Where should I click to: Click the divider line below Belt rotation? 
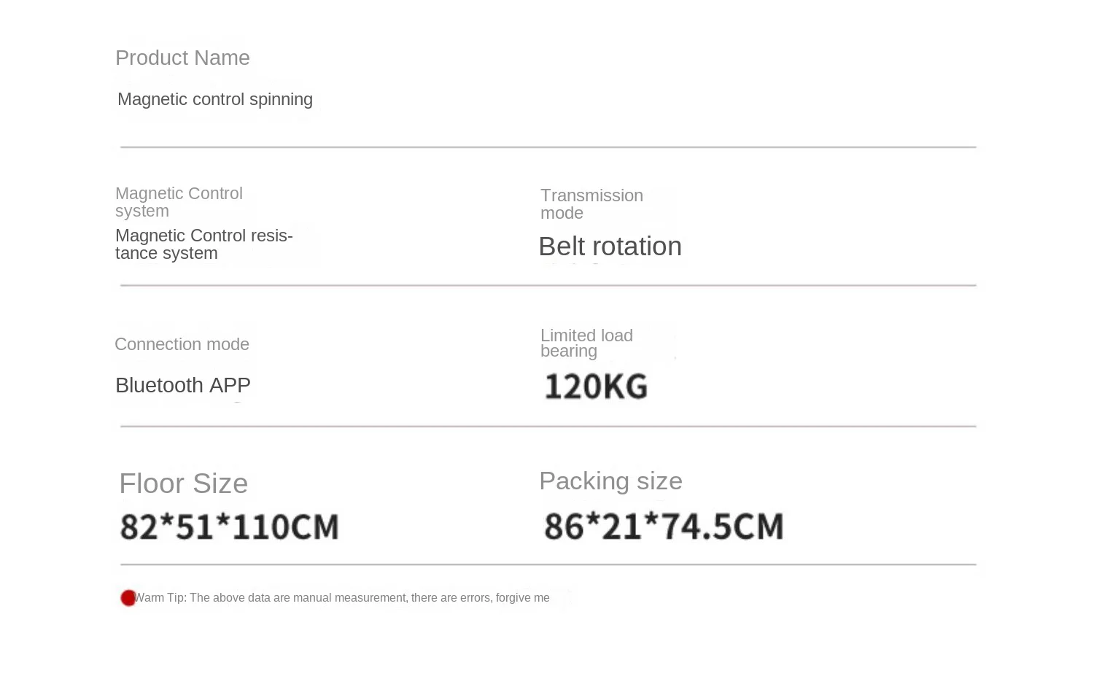pos(547,285)
